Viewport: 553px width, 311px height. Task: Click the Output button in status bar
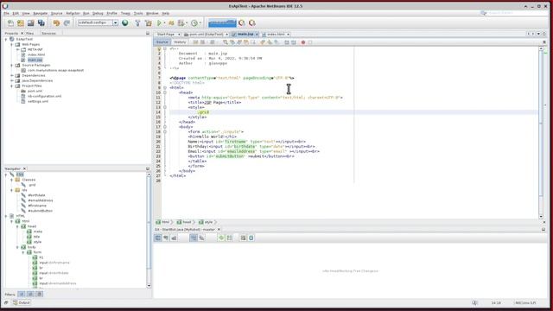pos(21,302)
